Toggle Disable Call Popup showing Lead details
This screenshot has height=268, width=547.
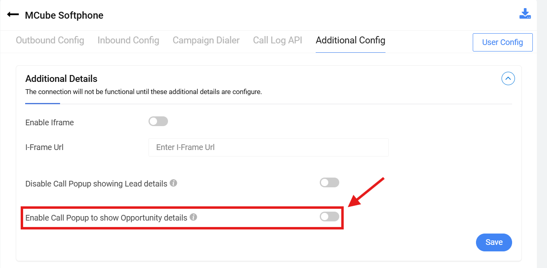coord(329,182)
